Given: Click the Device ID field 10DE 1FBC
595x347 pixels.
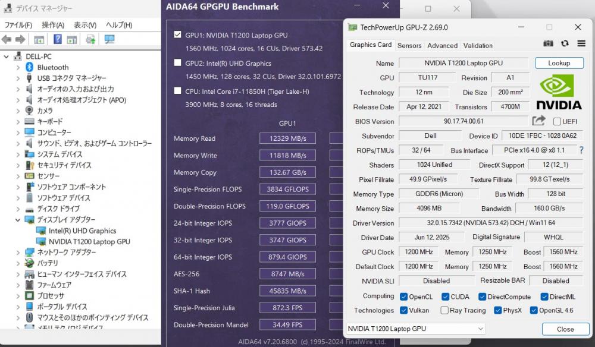Looking at the screenshot, I should [542, 135].
